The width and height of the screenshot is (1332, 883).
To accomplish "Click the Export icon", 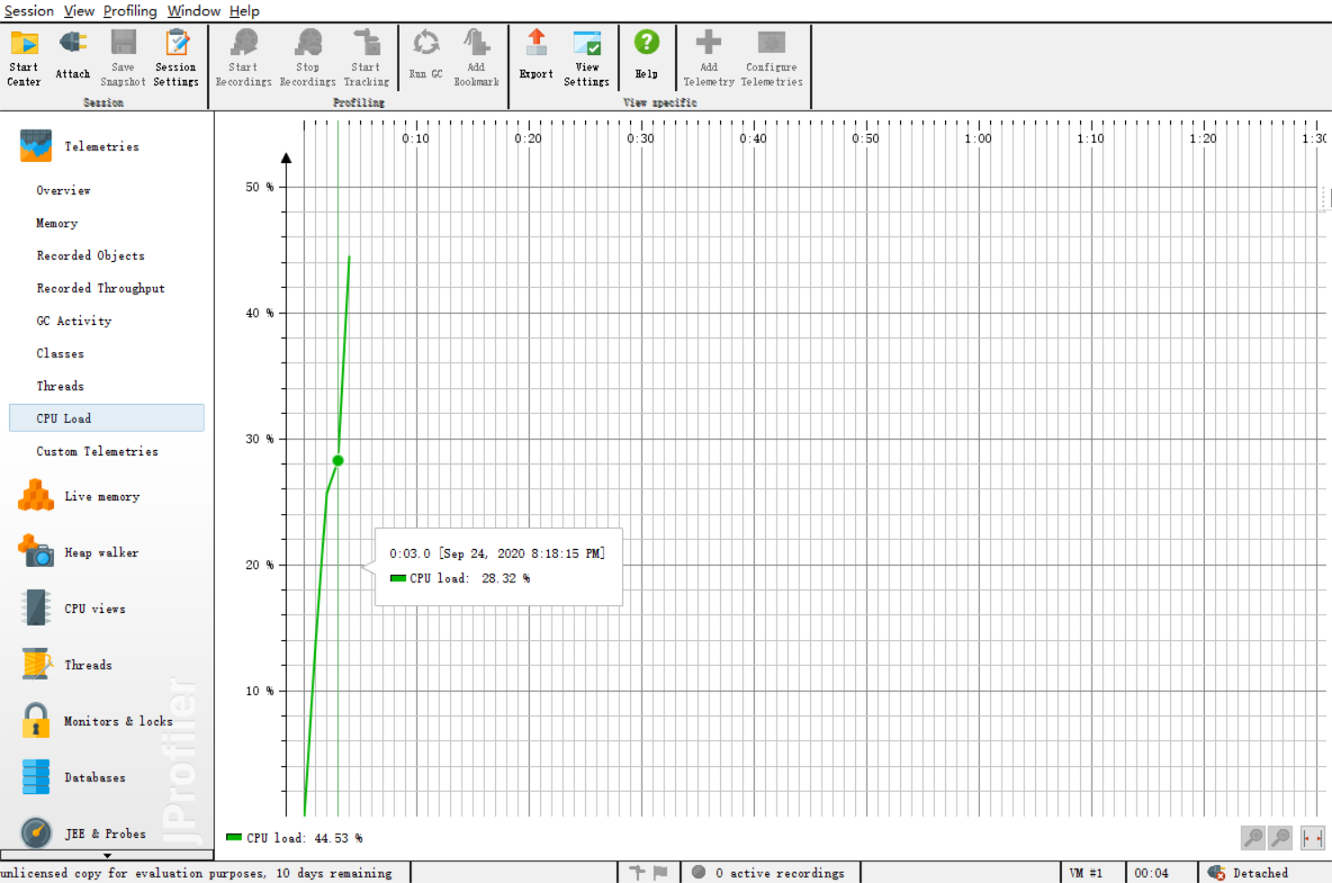I will pos(536,41).
